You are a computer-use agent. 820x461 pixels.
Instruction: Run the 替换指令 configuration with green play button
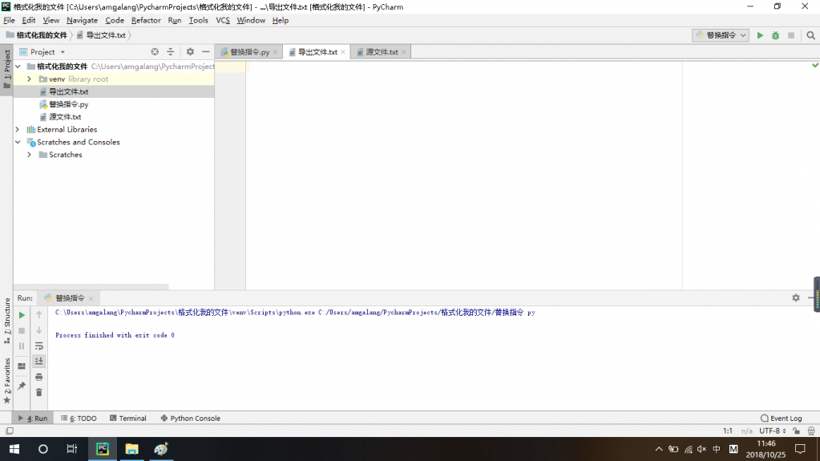760,35
